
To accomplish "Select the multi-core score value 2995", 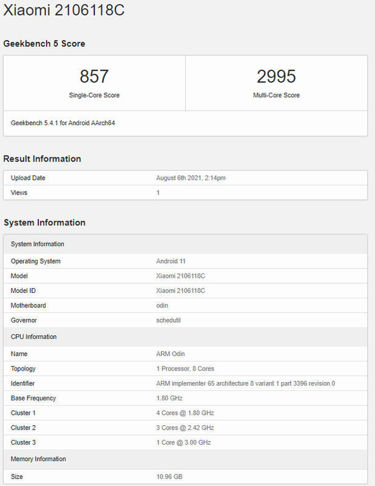I will 276,77.
